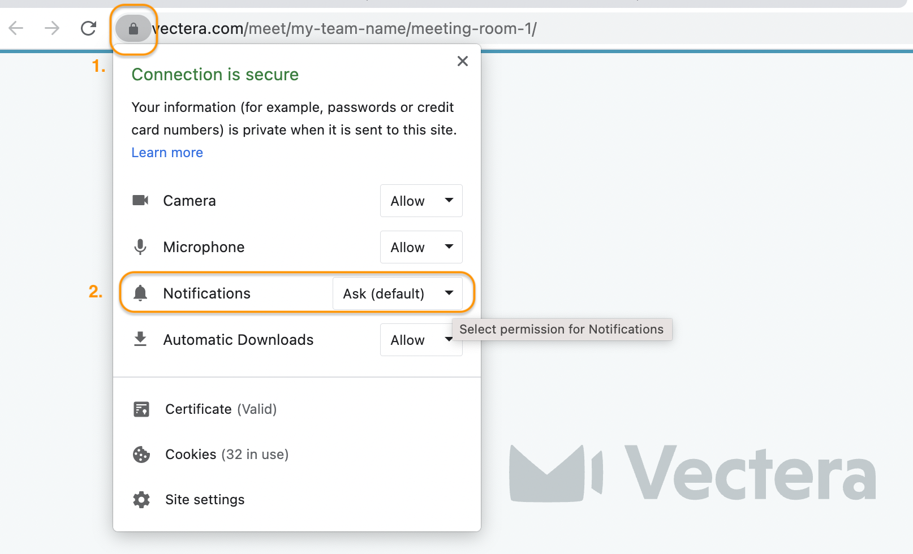This screenshot has height=554, width=913.
Task: Click the download icon for Automatic Downloads
Action: tap(140, 339)
